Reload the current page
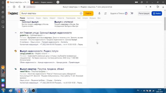Viewport: 166px width, 93px height. pos(19,7)
